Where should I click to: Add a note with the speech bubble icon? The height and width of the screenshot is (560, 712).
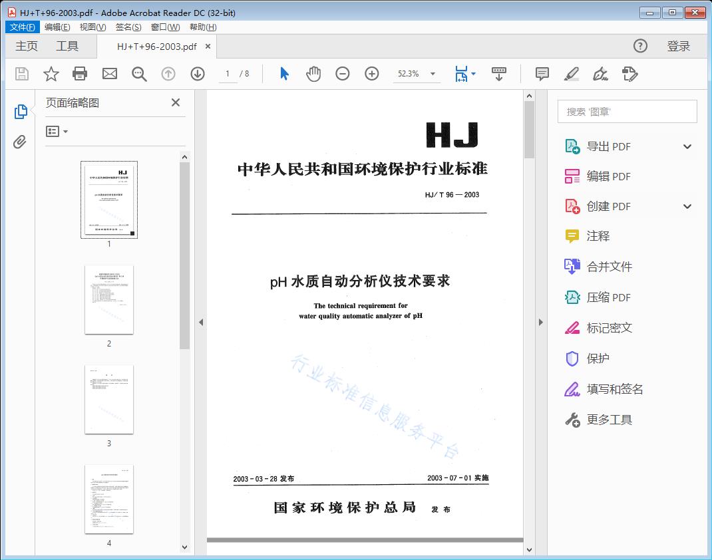tap(542, 73)
